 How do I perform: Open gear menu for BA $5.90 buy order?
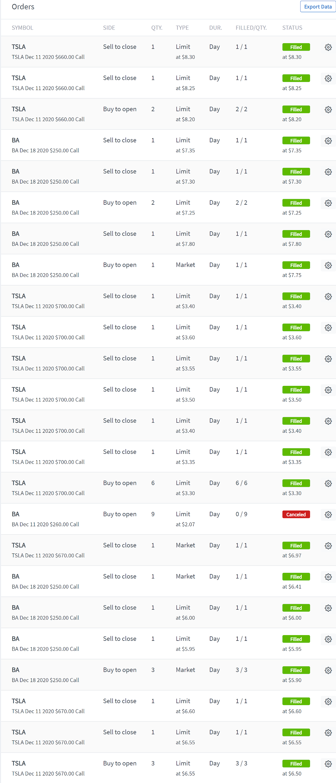click(328, 670)
